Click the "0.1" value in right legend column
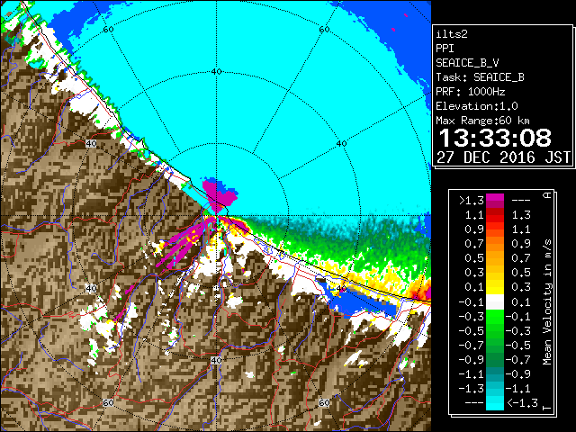The width and height of the screenshot is (576, 432). pos(521,302)
